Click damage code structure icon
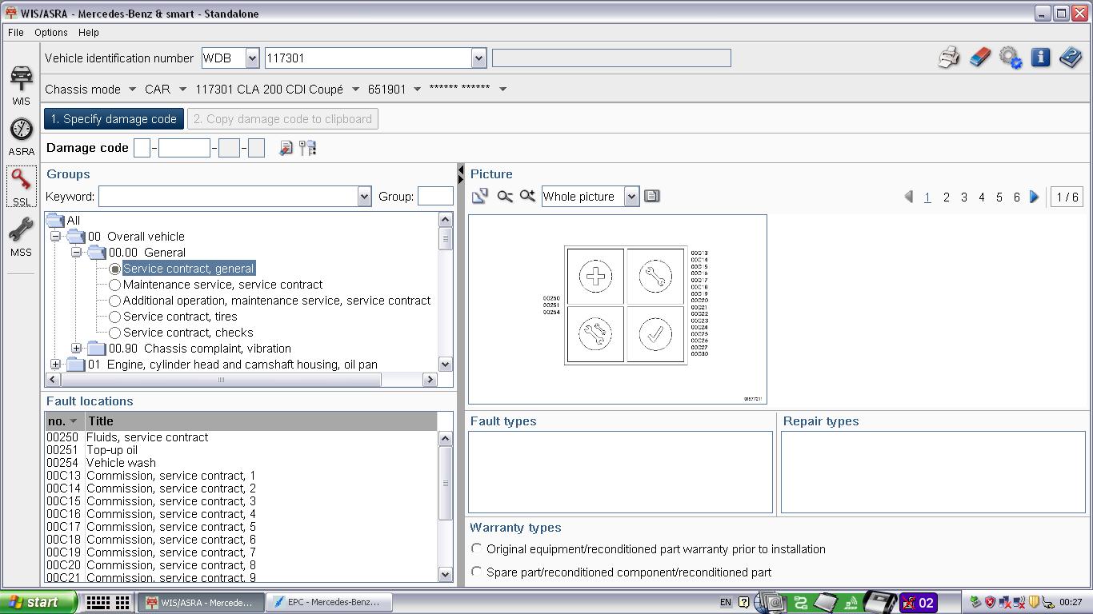Image resolution: width=1093 pixels, height=614 pixels. point(307,148)
